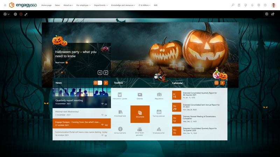Open the Documents tile in Toolbox

pyautogui.click(x=140, y=114)
